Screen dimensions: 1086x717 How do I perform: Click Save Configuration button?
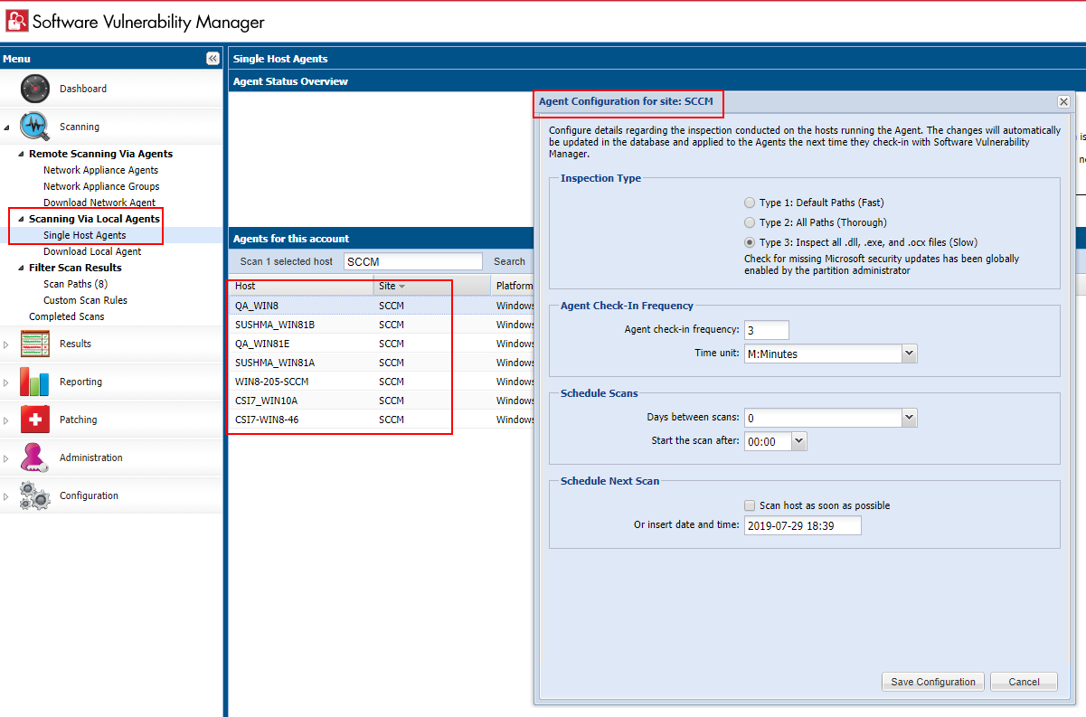coord(933,682)
